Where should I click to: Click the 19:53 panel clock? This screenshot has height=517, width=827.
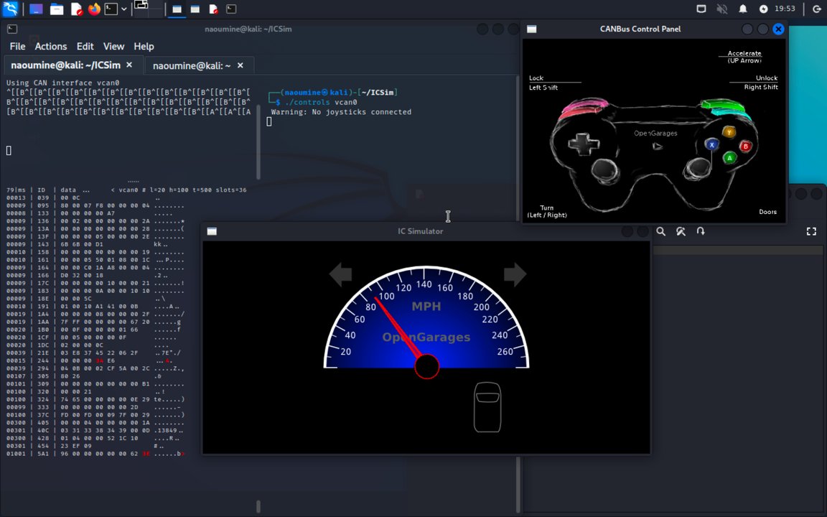(784, 9)
